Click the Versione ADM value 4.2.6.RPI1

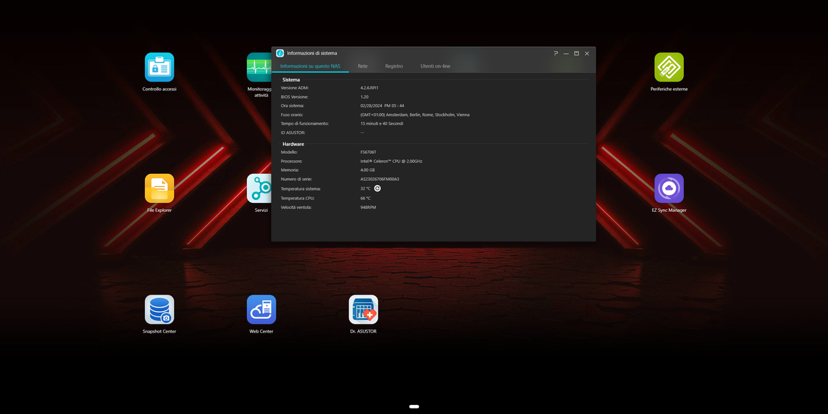370,88
